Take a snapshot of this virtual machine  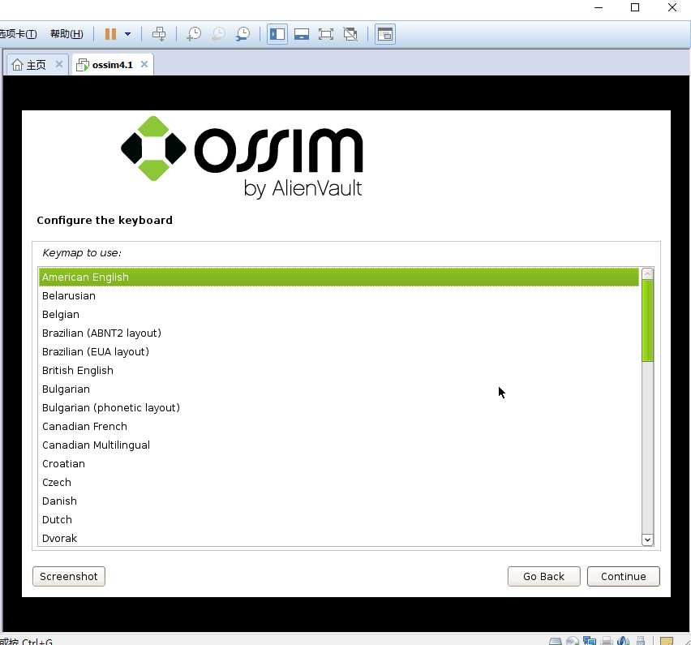point(194,34)
